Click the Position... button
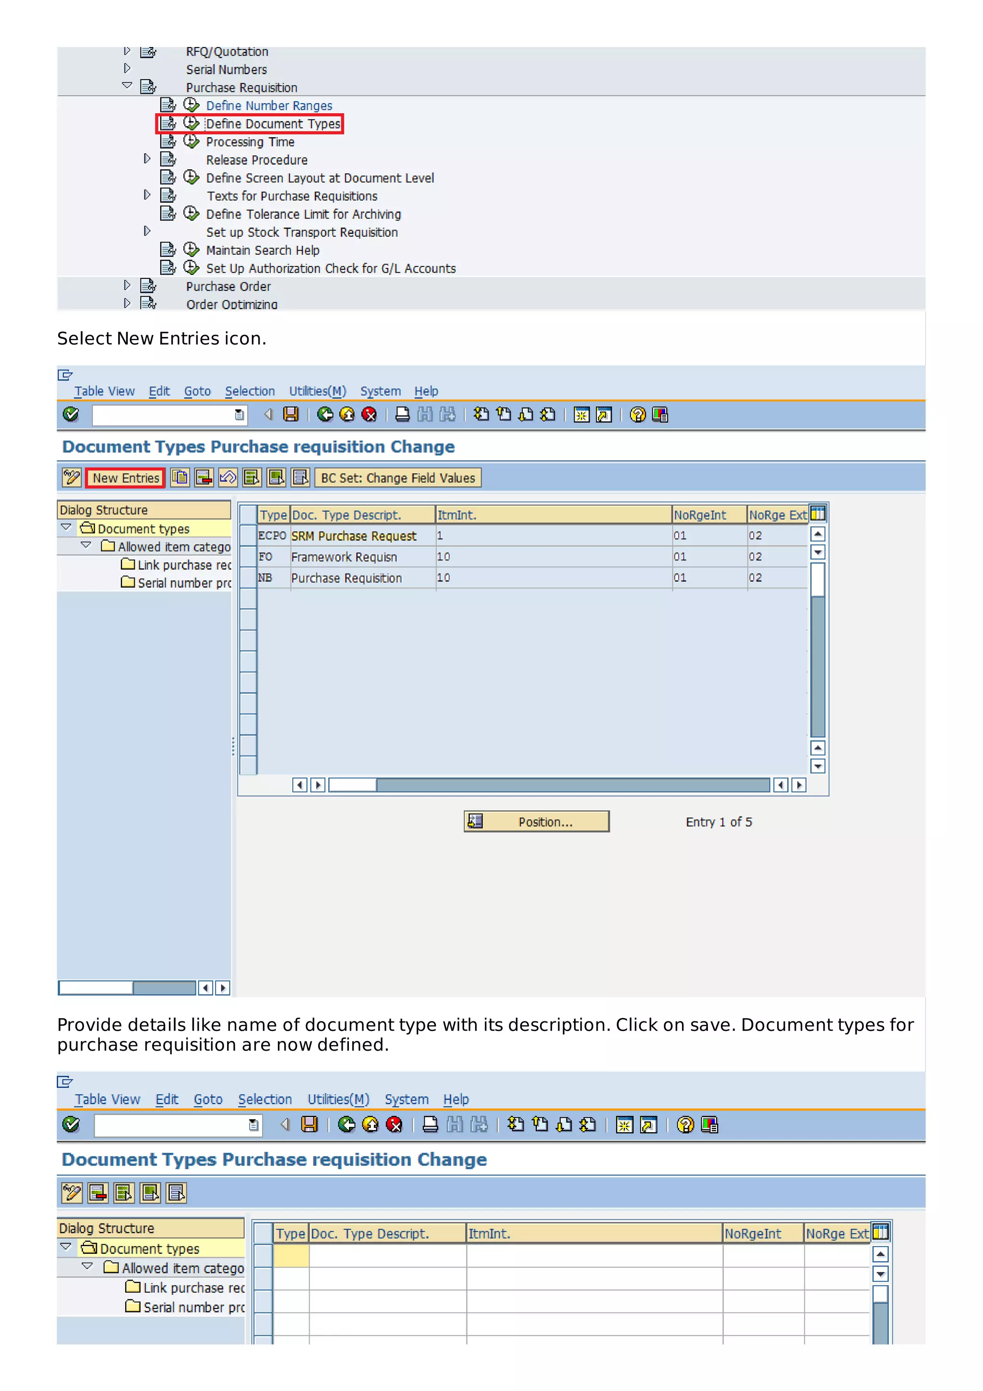 [x=537, y=822]
